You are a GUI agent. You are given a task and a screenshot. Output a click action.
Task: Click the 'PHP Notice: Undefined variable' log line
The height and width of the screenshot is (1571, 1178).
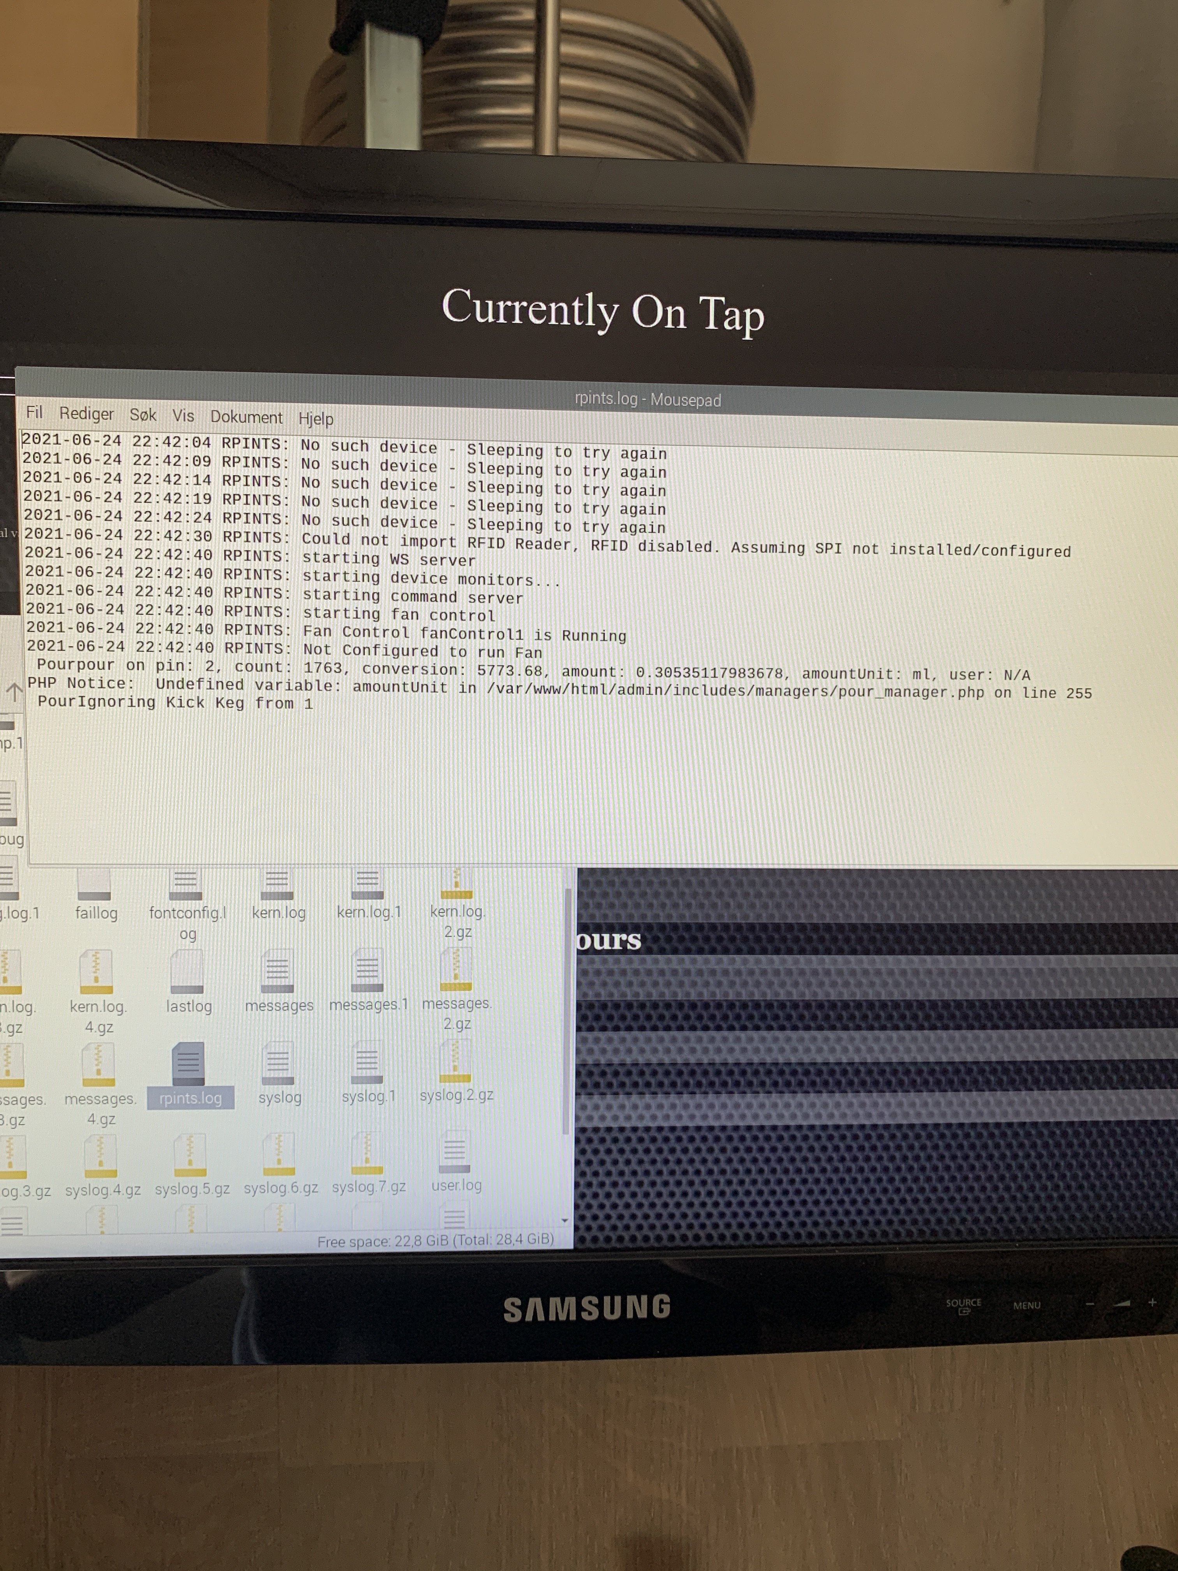pyautogui.click(x=559, y=687)
